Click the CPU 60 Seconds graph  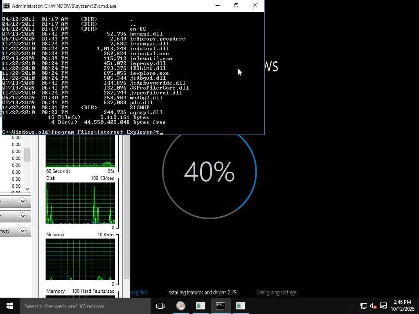81,151
